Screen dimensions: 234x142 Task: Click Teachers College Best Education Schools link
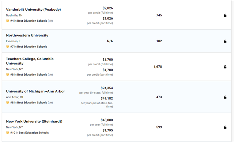[x=31, y=74]
